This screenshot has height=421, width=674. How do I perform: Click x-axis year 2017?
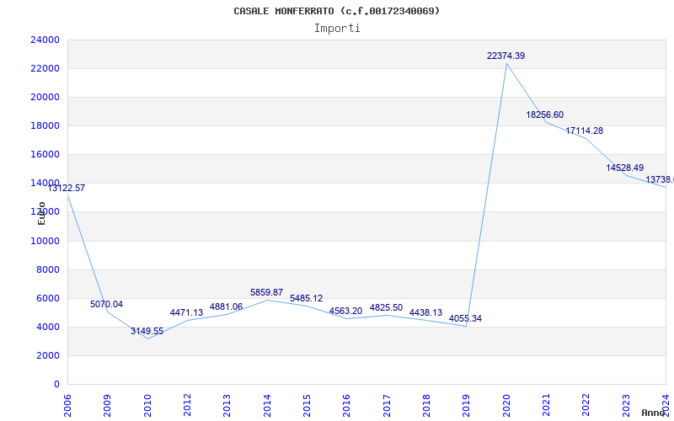pos(387,405)
